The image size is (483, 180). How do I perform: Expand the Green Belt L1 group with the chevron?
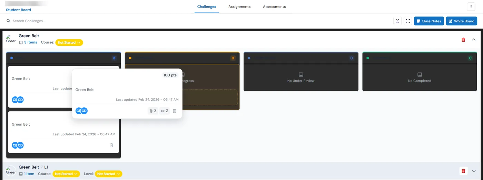[474, 171]
